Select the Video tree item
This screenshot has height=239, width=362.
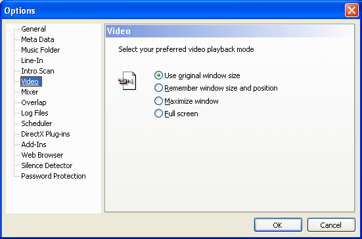click(31, 81)
